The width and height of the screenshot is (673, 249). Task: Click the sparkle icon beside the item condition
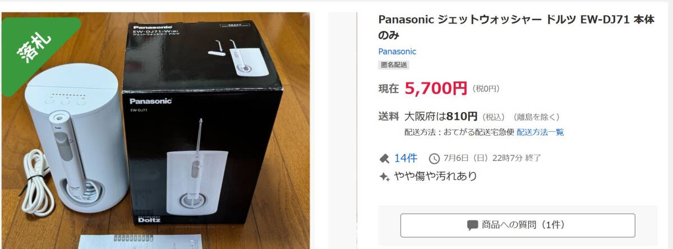(384, 176)
